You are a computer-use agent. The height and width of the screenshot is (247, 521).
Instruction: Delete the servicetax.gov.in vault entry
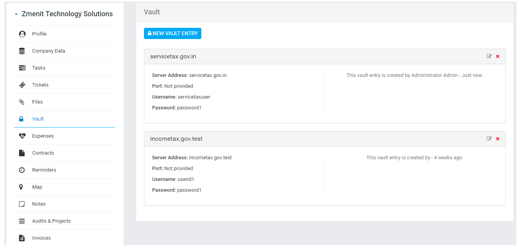coord(498,56)
